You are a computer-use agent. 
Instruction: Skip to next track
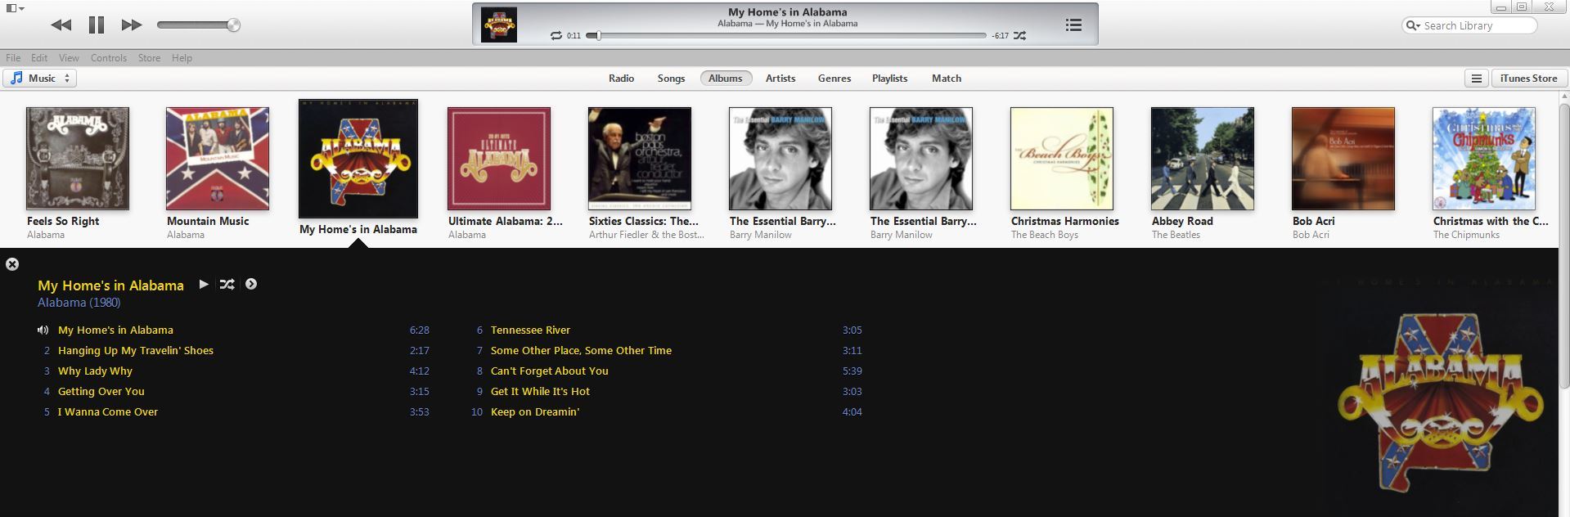(x=132, y=25)
